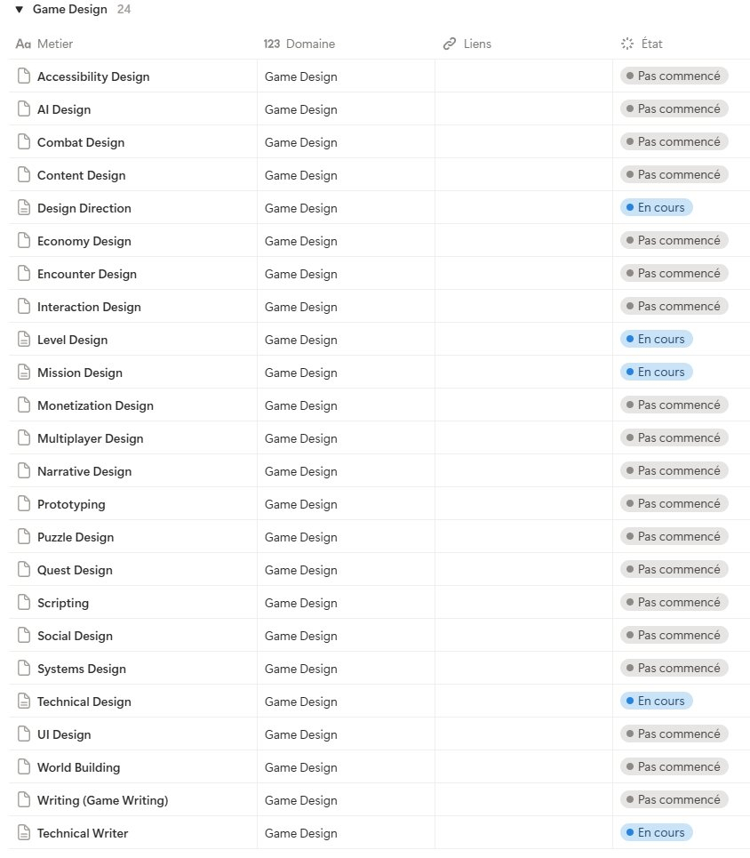
Task: Open the Liens column header options
Action: point(477,44)
